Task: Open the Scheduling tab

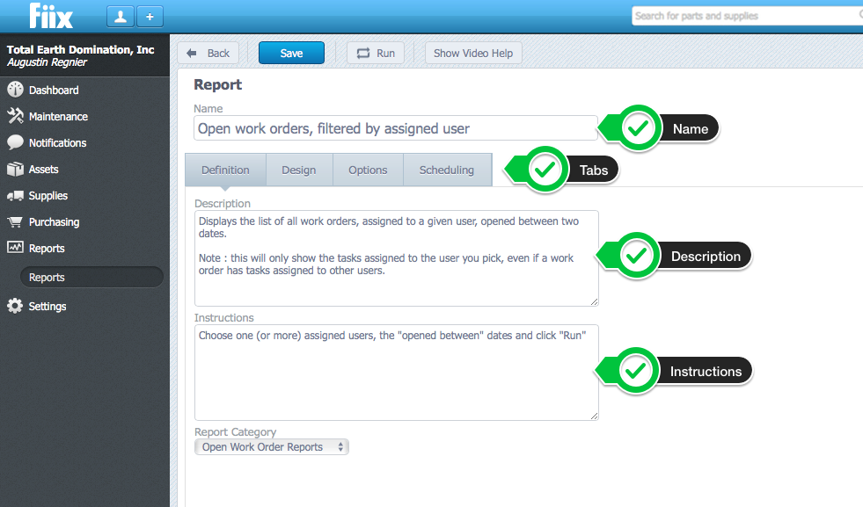Action: (447, 170)
